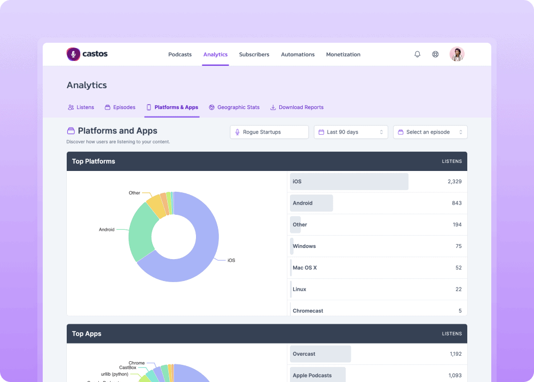Click the 1,093 listens value
The width and height of the screenshot is (534, 382).
click(x=455, y=376)
